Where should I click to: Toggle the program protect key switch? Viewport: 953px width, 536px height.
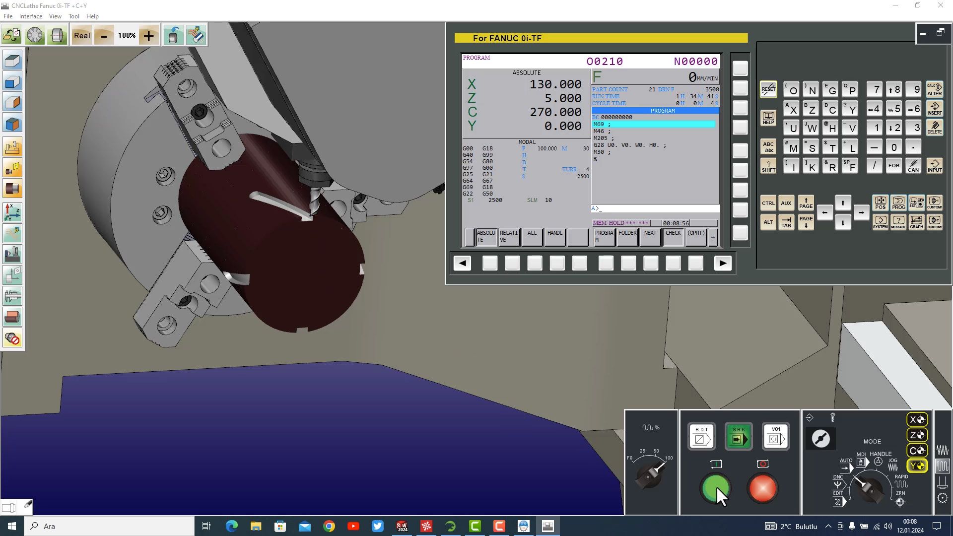coord(820,439)
